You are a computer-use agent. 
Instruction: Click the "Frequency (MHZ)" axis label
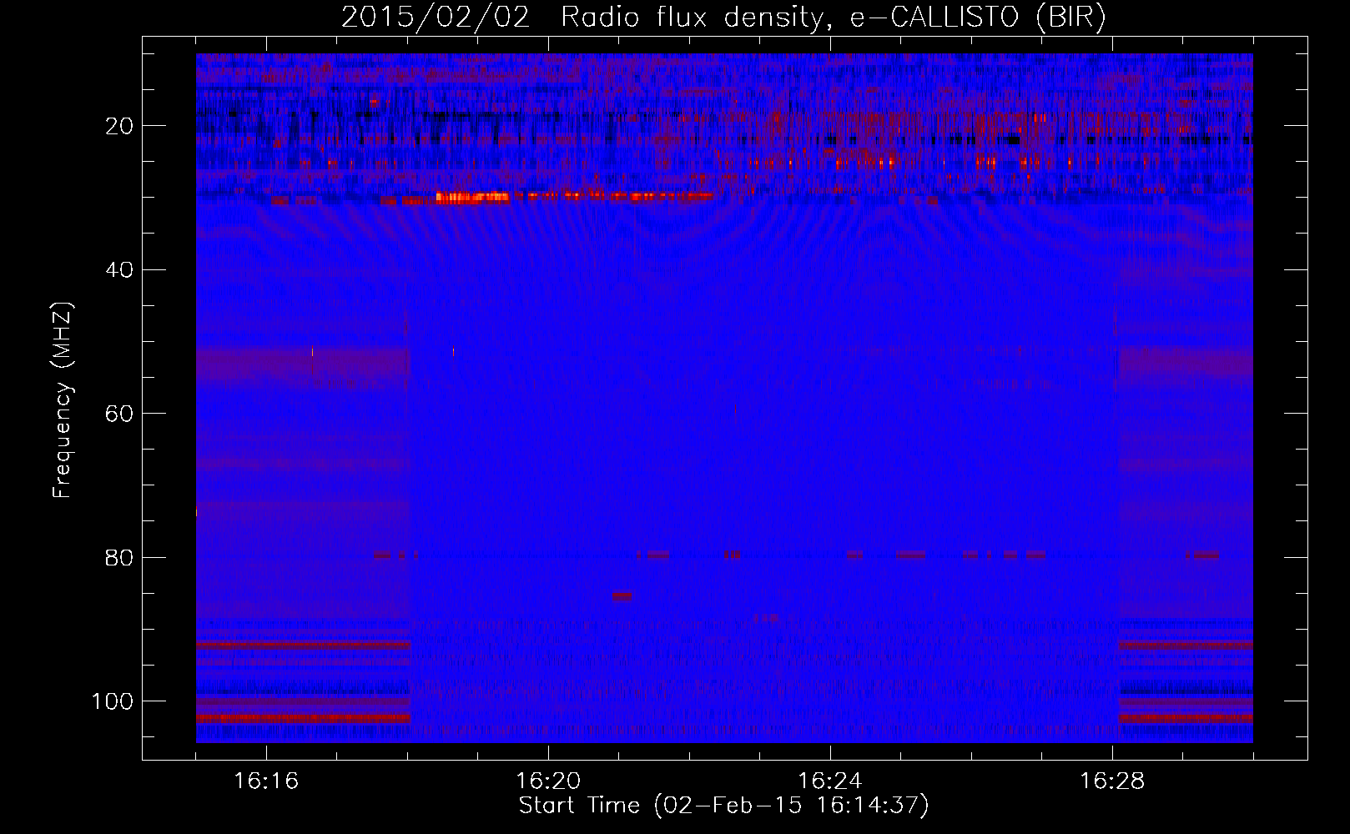[63, 400]
